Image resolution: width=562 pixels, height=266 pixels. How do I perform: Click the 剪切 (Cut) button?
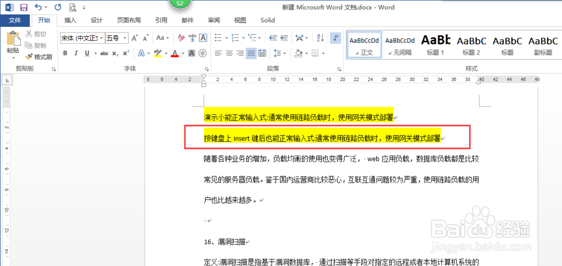coord(35,34)
